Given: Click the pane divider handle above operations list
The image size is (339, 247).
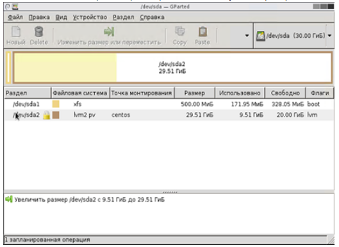Looking at the screenshot, I should tap(169, 192).
